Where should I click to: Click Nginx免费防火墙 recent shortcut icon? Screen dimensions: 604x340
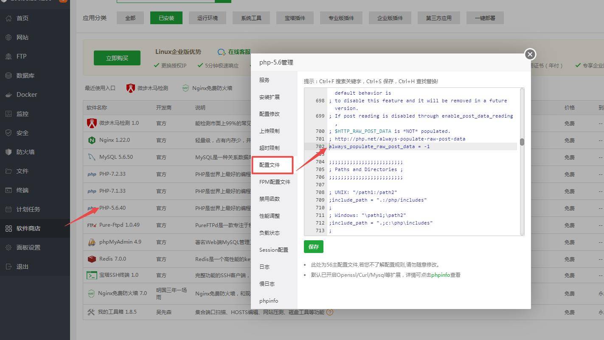[x=185, y=88]
